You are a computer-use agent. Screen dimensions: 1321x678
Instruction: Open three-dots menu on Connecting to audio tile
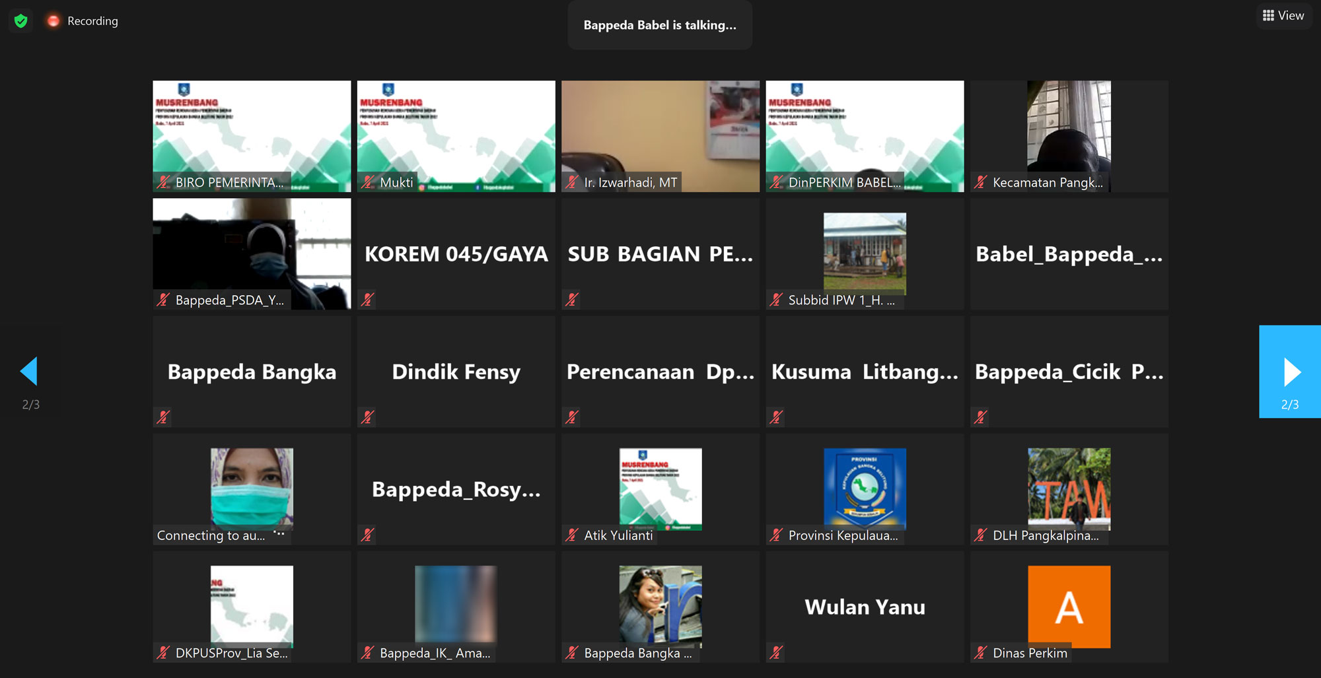coord(279,534)
